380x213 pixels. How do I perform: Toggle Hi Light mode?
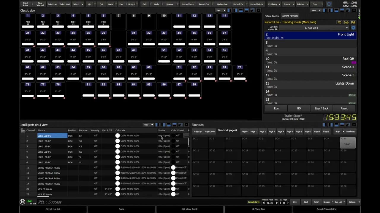(132, 4)
